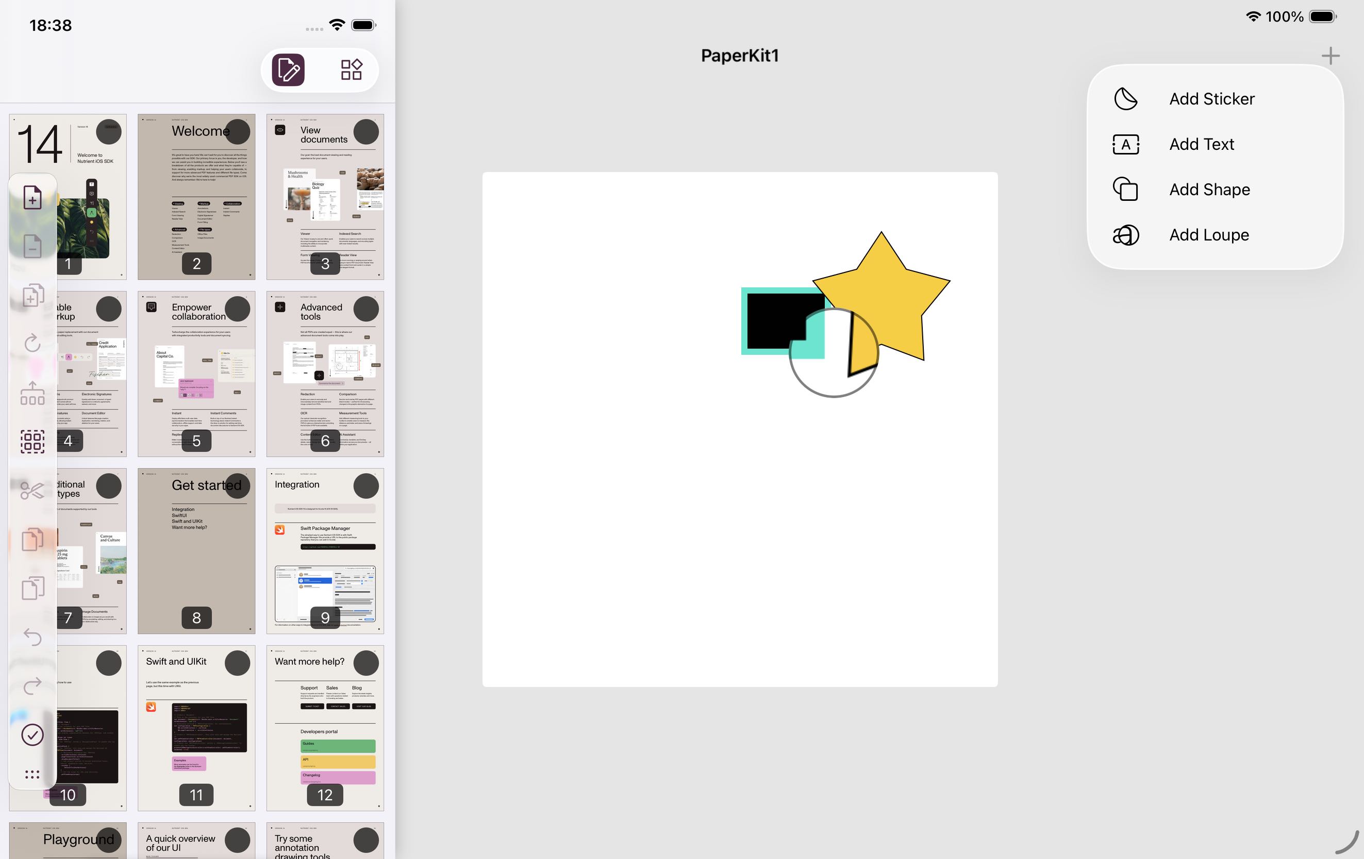The image size is (1364, 859).
Task: Switch to grid overview with the layout icon
Action: (351, 70)
